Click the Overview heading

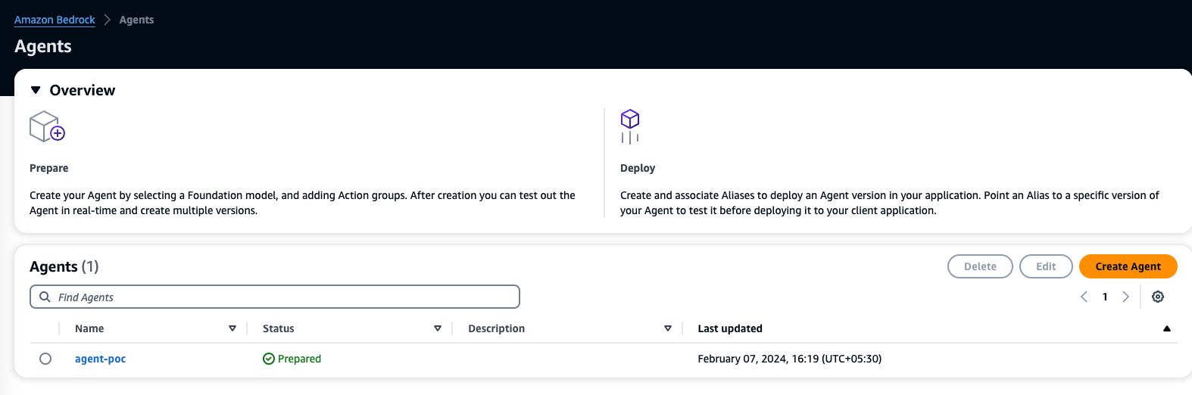83,90
